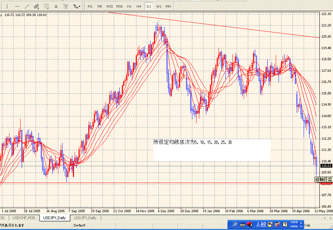Click the chart text label about 均线
The height and width of the screenshot is (230, 333).
click(x=193, y=142)
